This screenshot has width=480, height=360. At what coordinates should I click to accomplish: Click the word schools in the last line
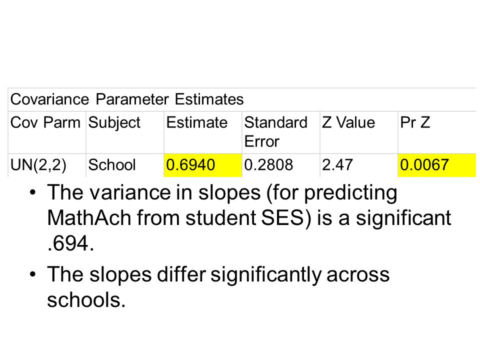tap(86, 299)
